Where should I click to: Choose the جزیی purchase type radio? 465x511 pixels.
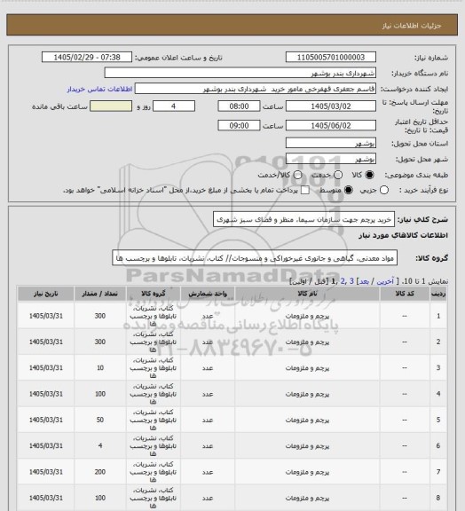click(384, 190)
